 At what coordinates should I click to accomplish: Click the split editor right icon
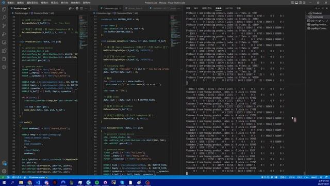(x=81, y=8)
